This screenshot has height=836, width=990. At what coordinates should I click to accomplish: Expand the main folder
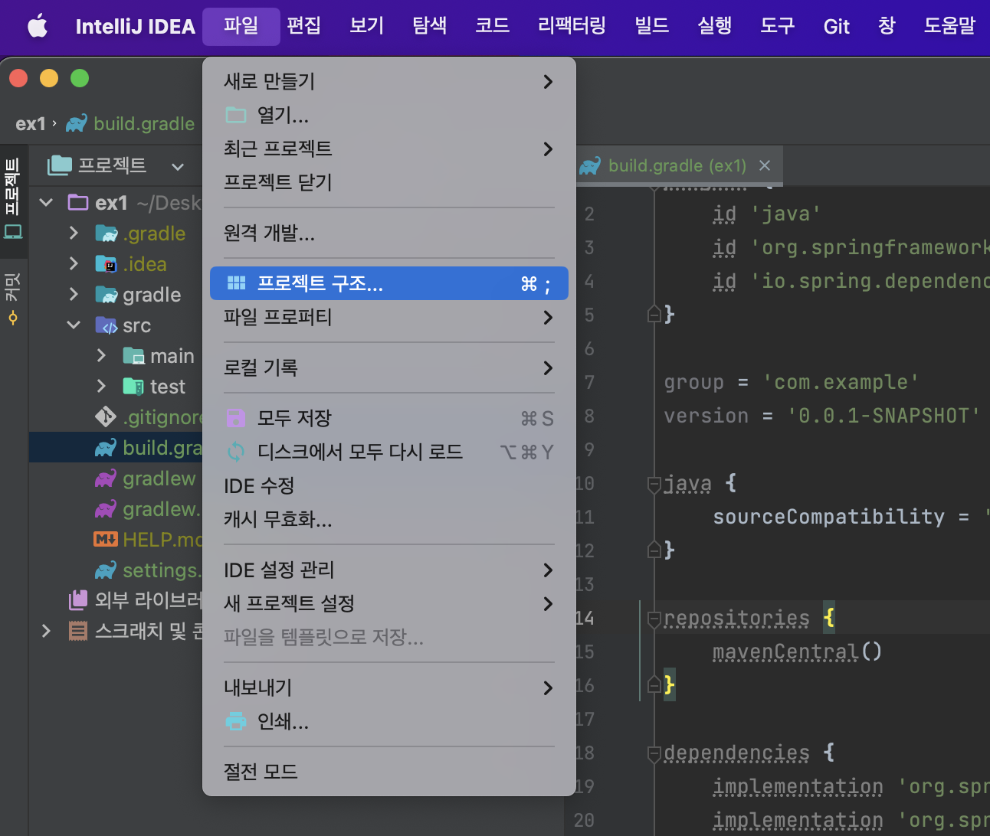[101, 355]
